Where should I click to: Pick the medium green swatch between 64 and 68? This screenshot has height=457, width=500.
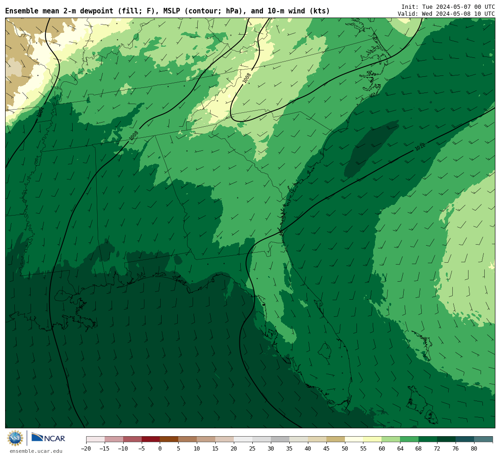pyautogui.click(x=410, y=439)
